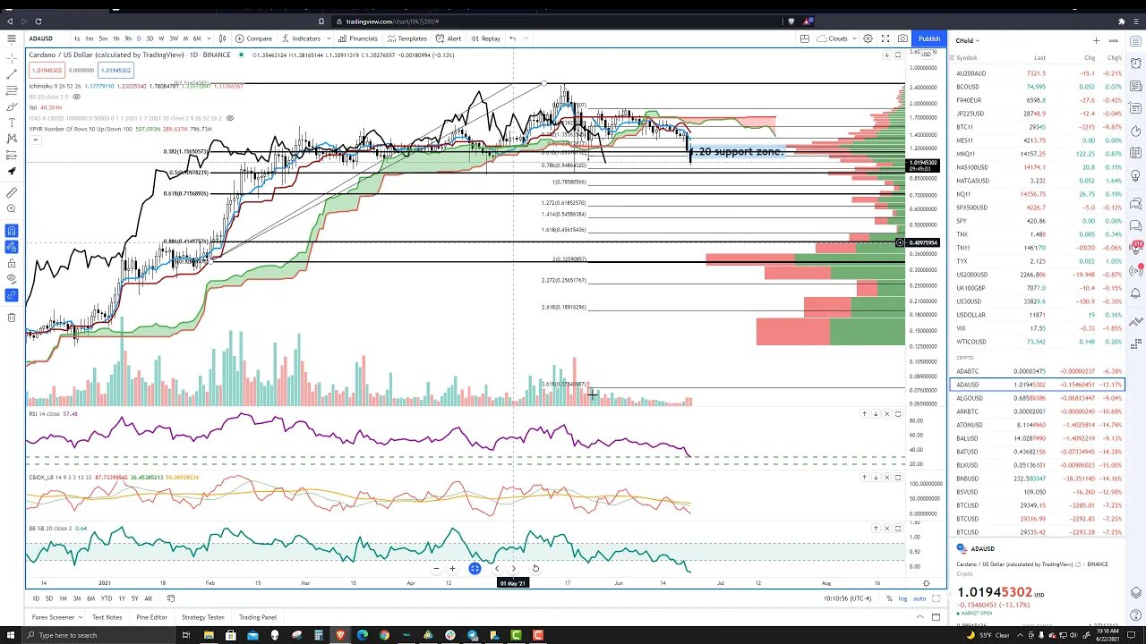Select ALGOUSD in the watchlist

1038,398
